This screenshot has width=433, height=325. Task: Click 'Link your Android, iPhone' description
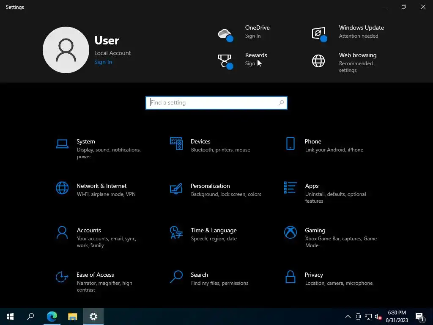tap(334, 150)
